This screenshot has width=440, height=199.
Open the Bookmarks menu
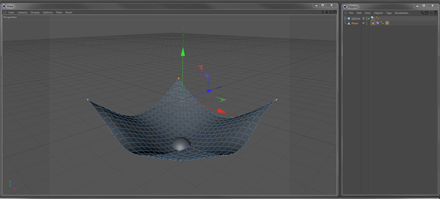[x=402, y=13]
